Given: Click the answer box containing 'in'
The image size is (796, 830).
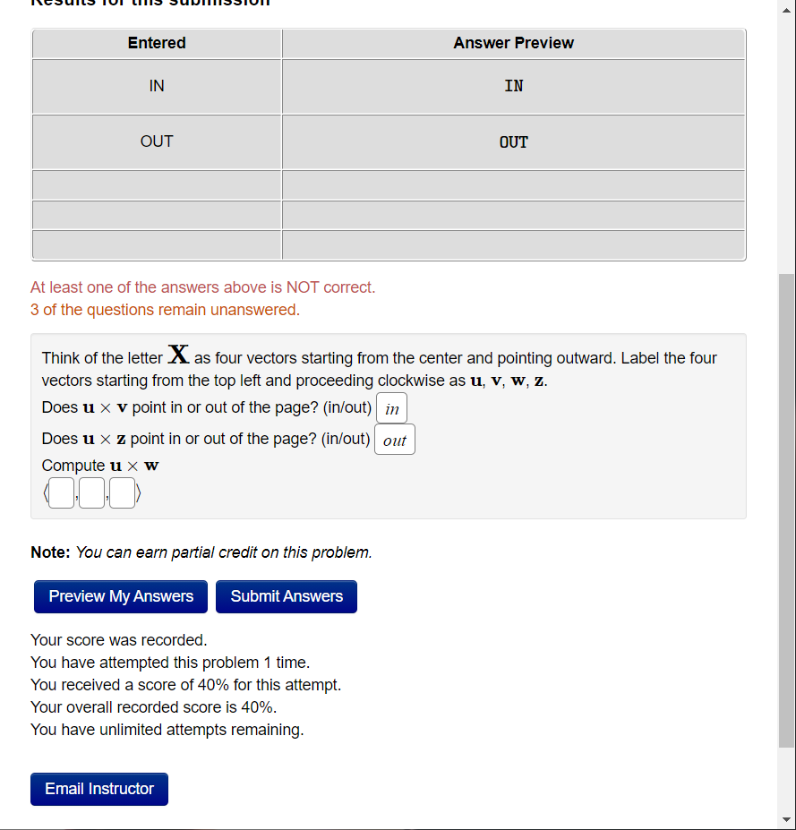Looking at the screenshot, I should pos(391,407).
